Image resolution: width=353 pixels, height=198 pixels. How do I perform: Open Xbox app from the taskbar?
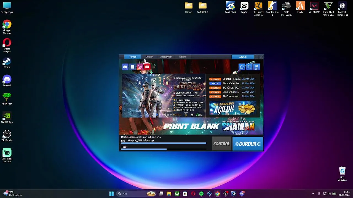[x=177, y=194]
